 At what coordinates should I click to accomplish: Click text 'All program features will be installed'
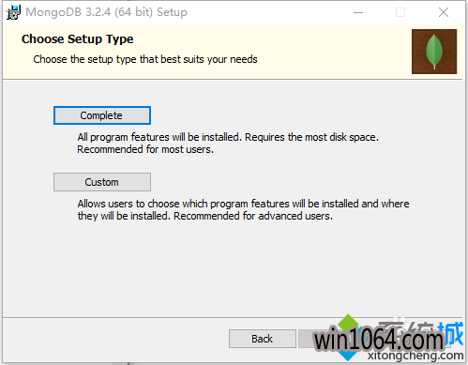pyautogui.click(x=159, y=137)
